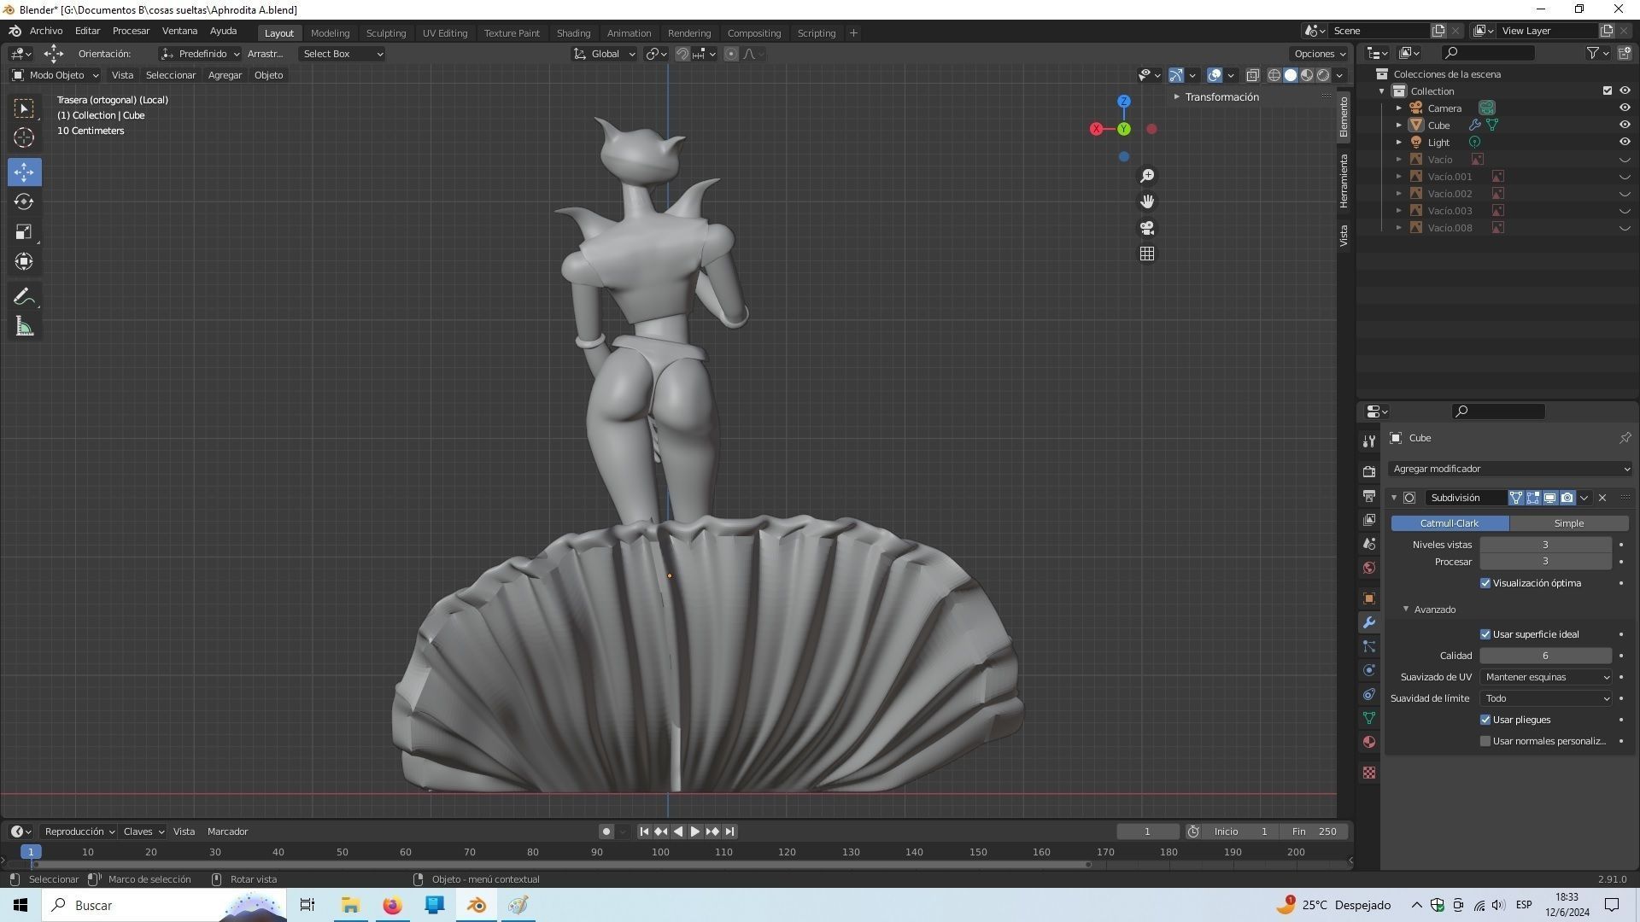This screenshot has height=922, width=1640.
Task: Open Global transform orientation dropdown
Action: point(604,54)
